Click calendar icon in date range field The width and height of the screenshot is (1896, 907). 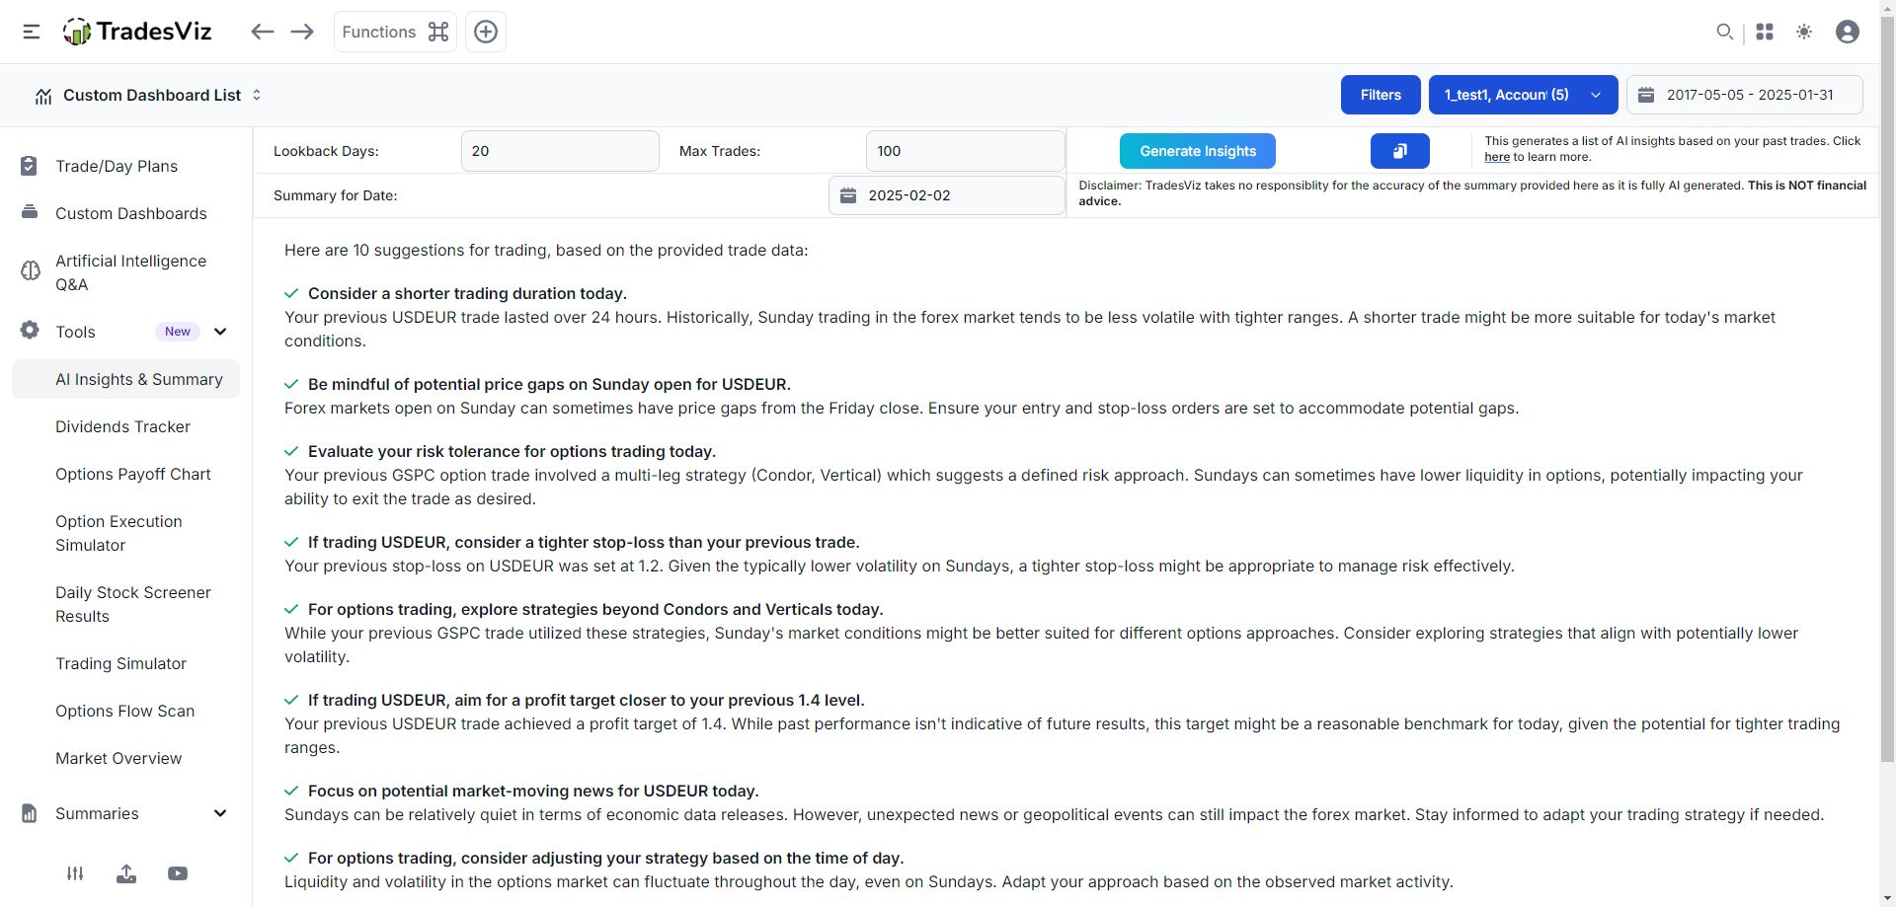coord(1646,95)
